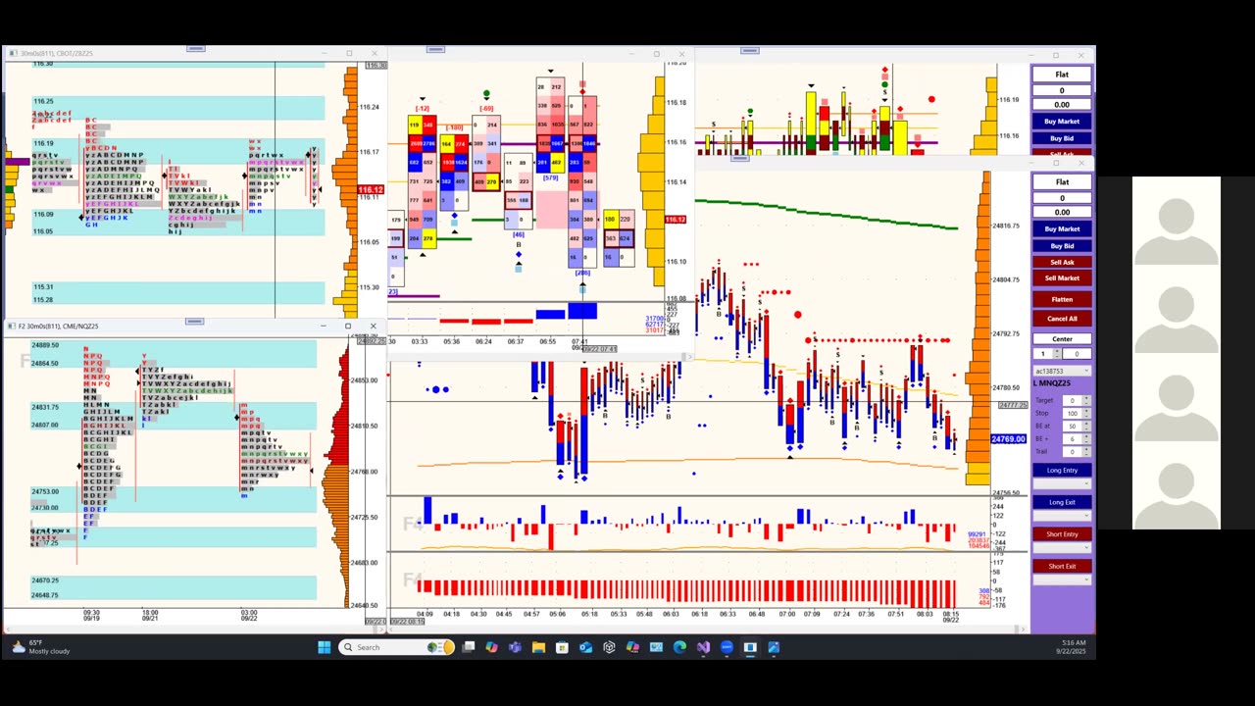Maximize the CME/NQZ25 profile chart window

348,326
